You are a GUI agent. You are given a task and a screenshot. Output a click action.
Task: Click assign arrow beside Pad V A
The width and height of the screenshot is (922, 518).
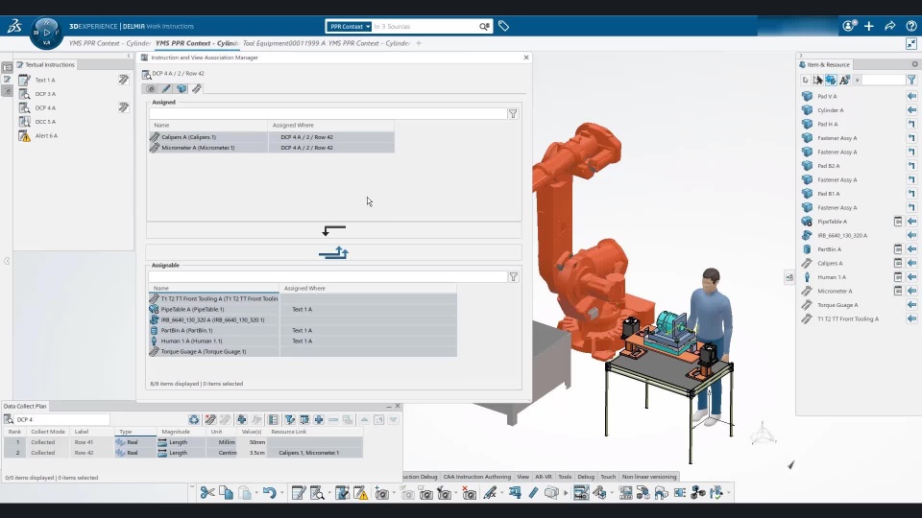[x=911, y=96]
